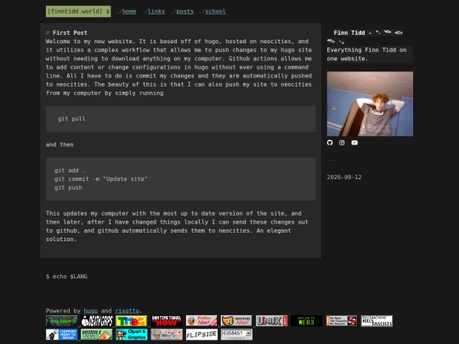Screen dimensions: 459x344
Task: Open the GitHub profile icon
Action: (330, 143)
